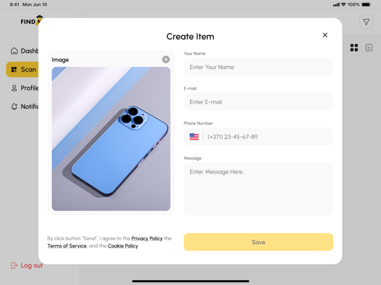Click the yellow Save button
This screenshot has width=381, height=285.
tap(258, 242)
